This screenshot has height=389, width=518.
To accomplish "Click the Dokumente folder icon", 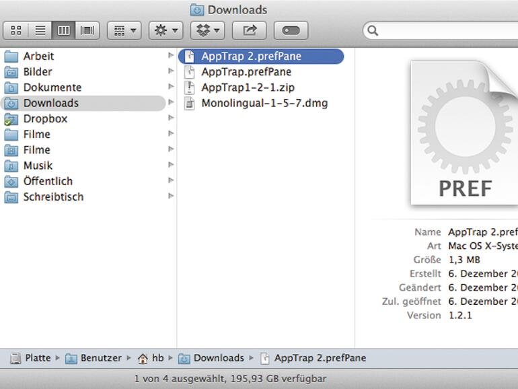I will 11,87.
